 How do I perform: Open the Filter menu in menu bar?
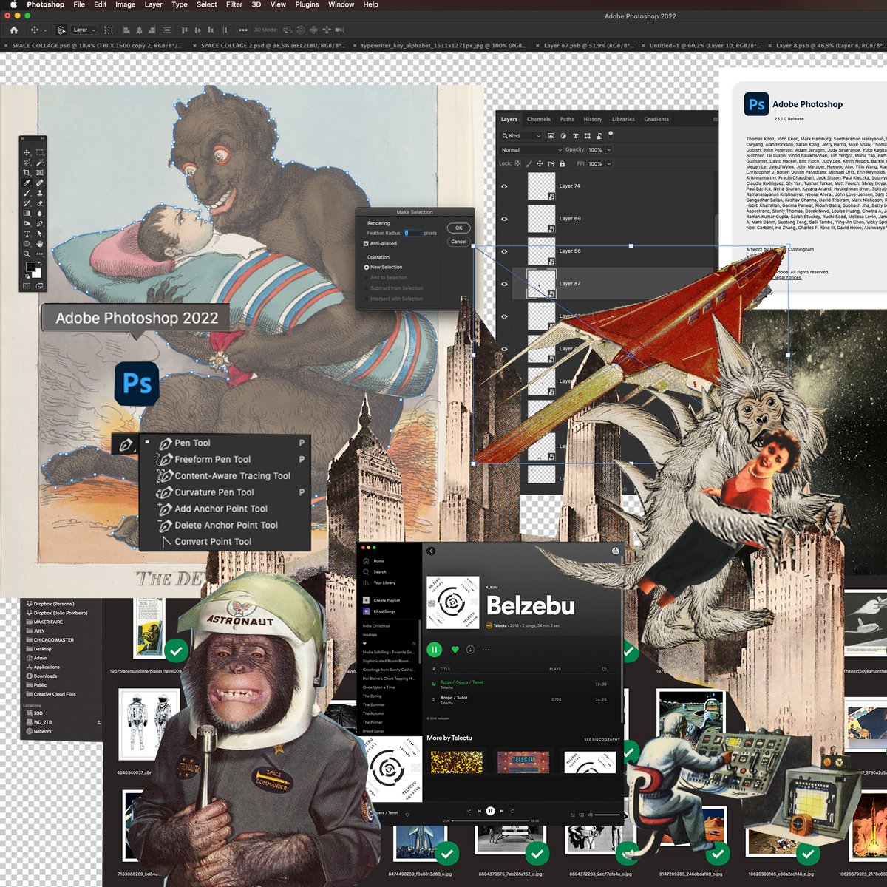(x=234, y=4)
